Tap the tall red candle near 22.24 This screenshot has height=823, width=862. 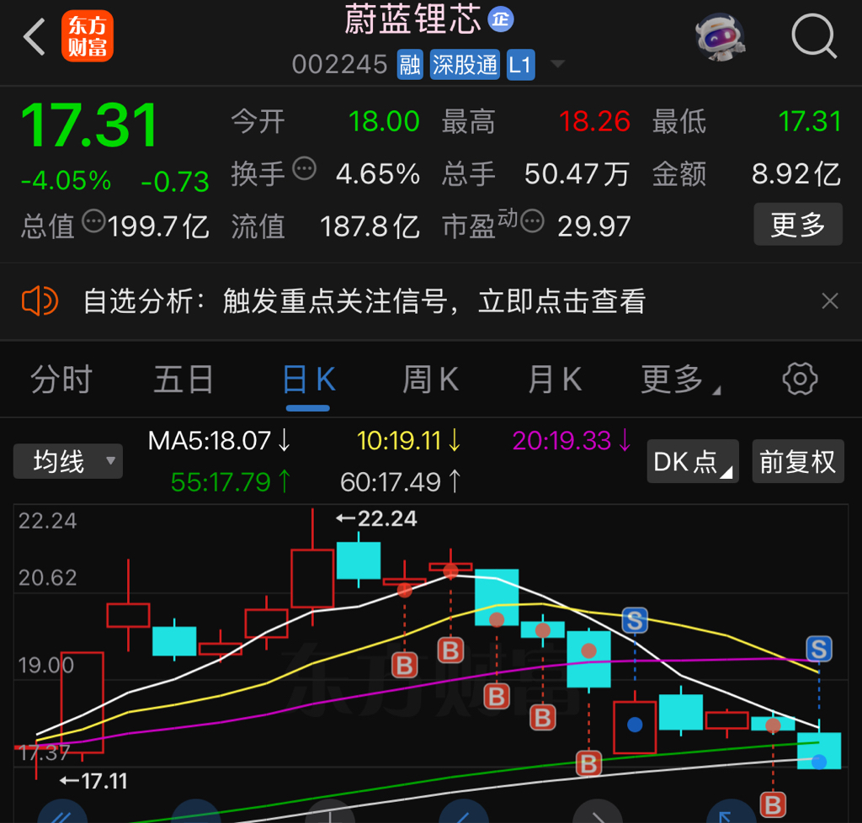coord(312,578)
